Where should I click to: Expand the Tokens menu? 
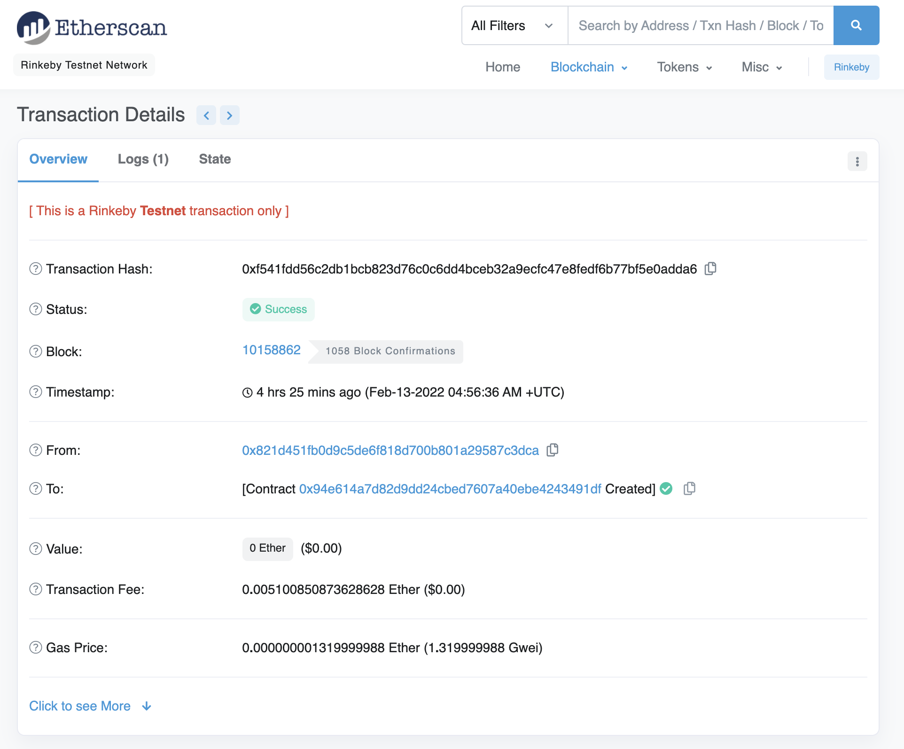[x=684, y=67]
